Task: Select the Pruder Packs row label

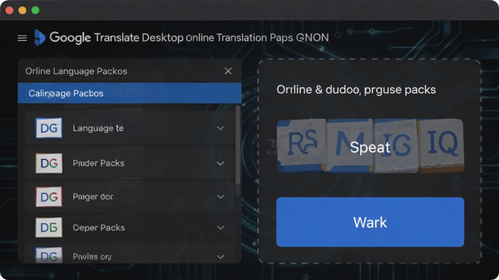Action: point(98,163)
